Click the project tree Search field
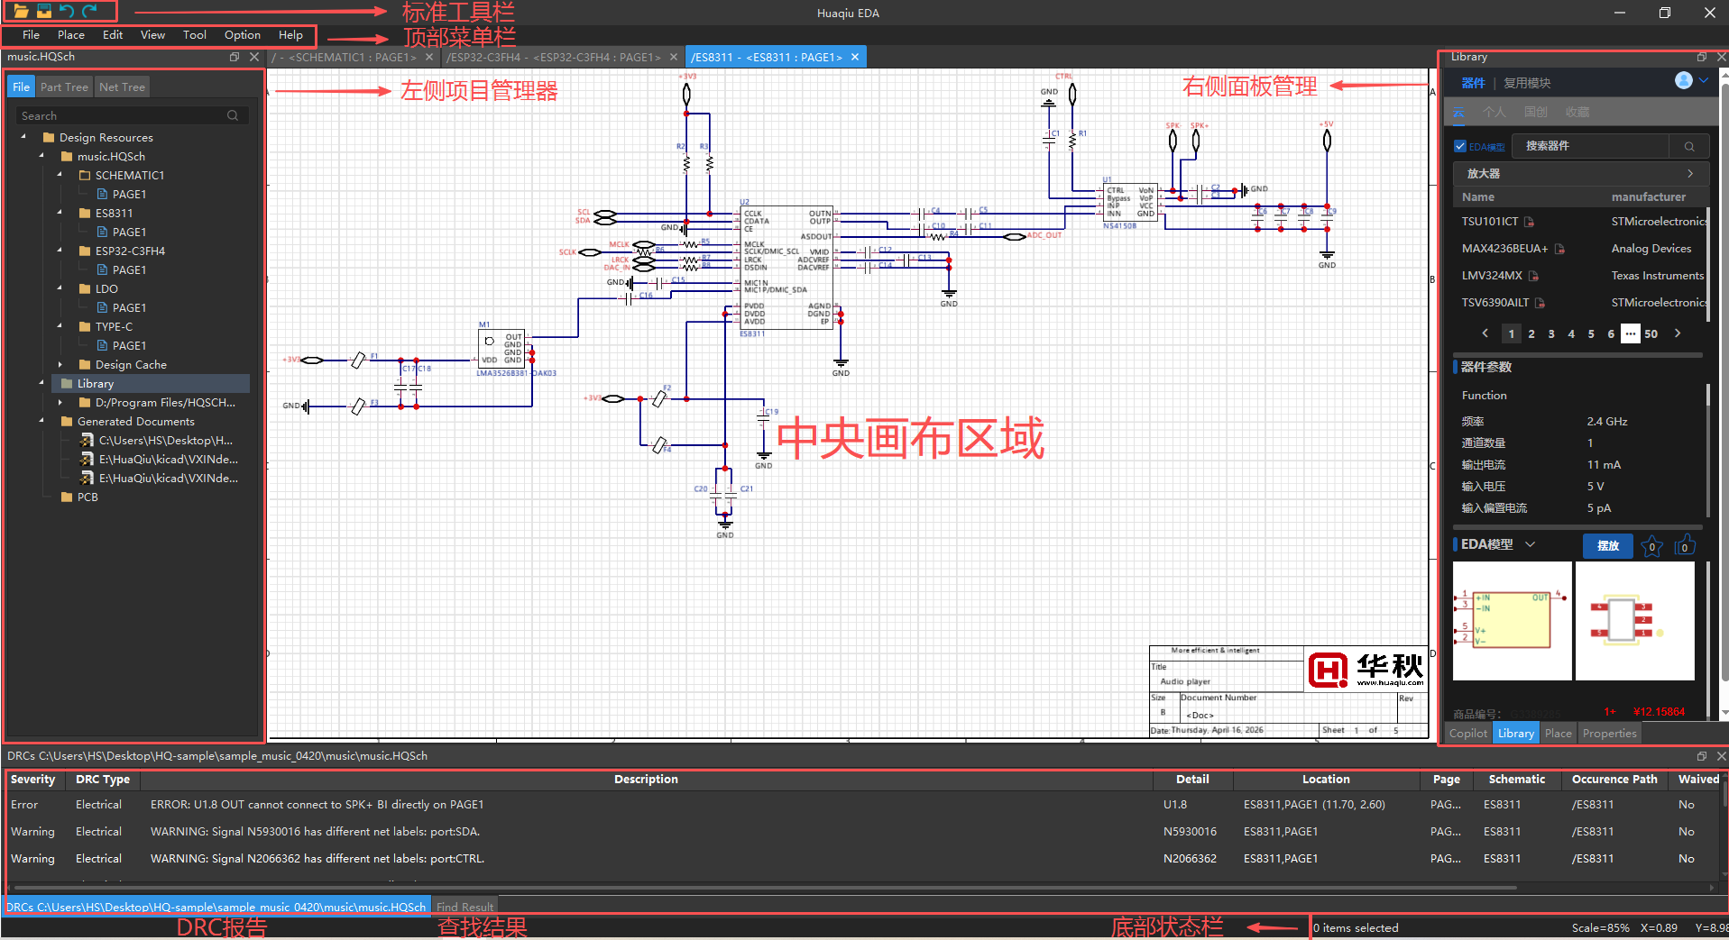This screenshot has width=1729, height=940. click(132, 115)
